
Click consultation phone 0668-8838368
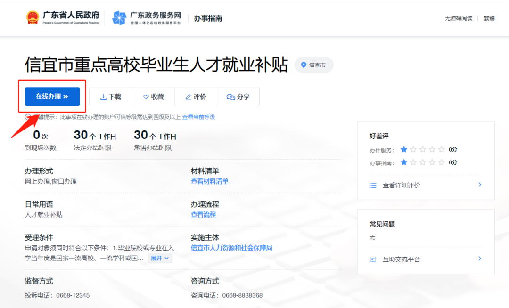[242, 295]
